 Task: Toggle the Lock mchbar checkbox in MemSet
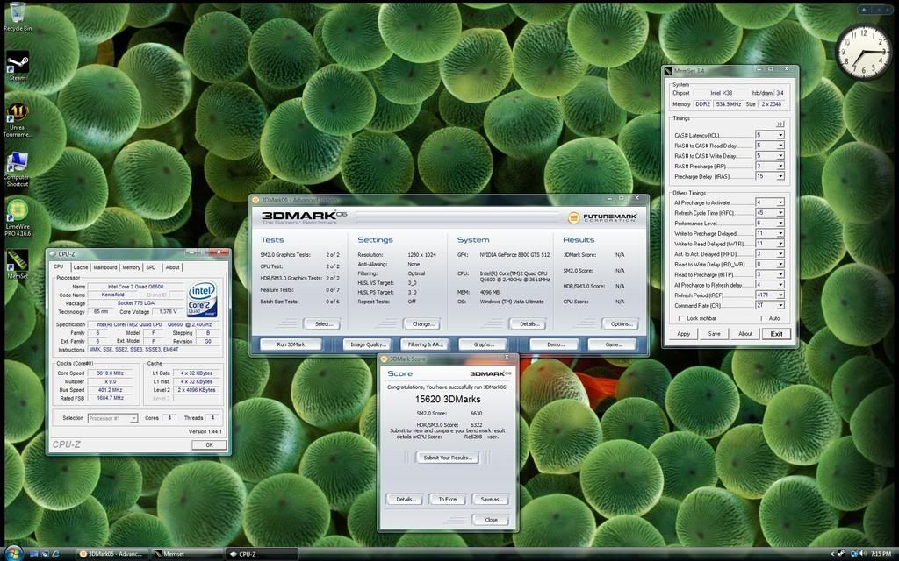tap(681, 318)
